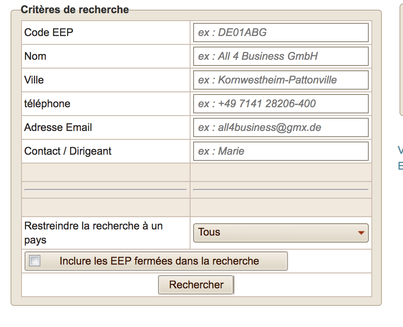Select the Ville input box

click(281, 80)
